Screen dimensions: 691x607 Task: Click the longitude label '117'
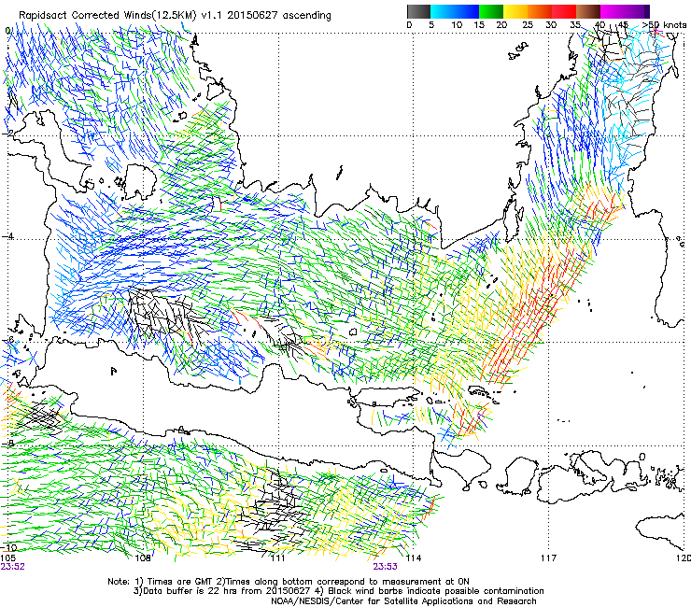pyautogui.click(x=548, y=558)
